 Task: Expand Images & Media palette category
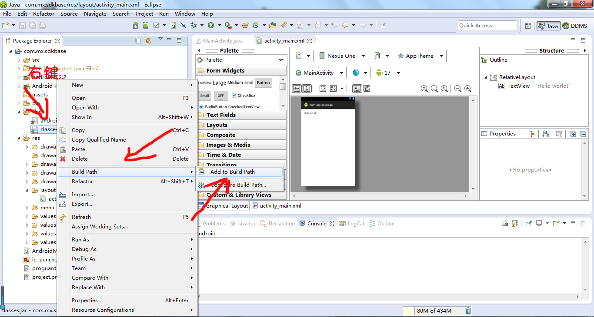(241, 145)
